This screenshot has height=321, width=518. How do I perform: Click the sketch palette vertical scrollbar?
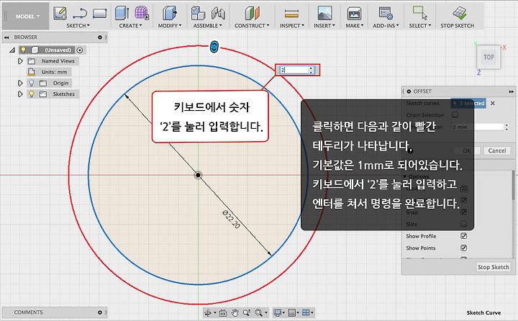(513, 185)
